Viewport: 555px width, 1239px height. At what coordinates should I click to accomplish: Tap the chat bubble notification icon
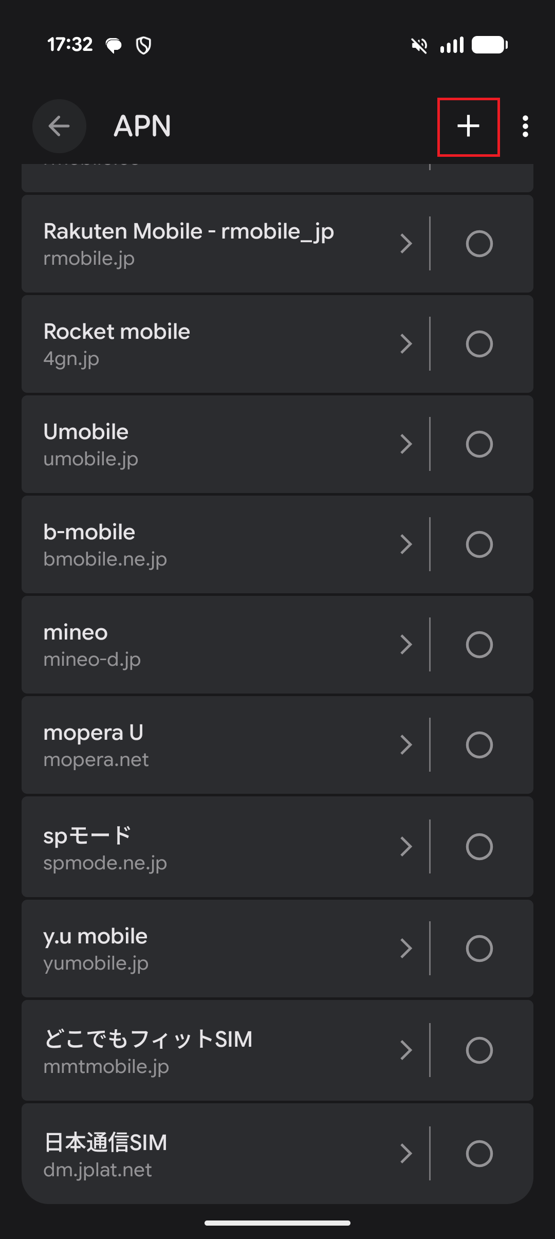[114, 46]
